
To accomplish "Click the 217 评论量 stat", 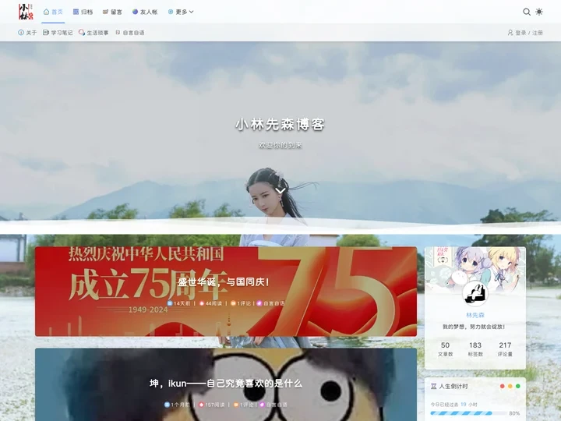I will tap(505, 349).
